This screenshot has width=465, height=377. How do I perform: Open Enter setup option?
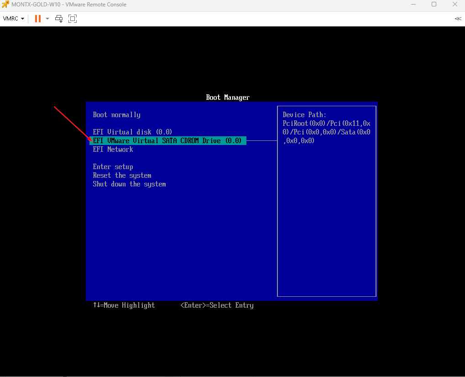113,167
